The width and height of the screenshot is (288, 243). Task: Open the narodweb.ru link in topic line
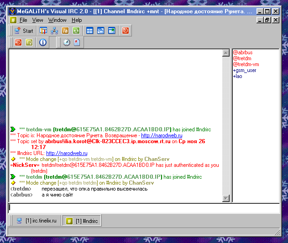tap(162, 135)
